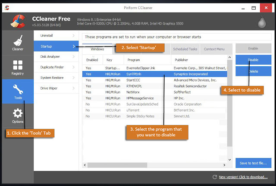Click the chevron next to System Restore
This screenshot has width=276, height=186.
tap(74, 77)
